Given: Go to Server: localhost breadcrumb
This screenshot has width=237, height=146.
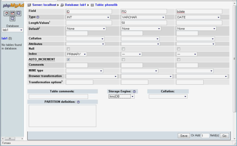Looking at the screenshot, I should pyautogui.click(x=44, y=5).
